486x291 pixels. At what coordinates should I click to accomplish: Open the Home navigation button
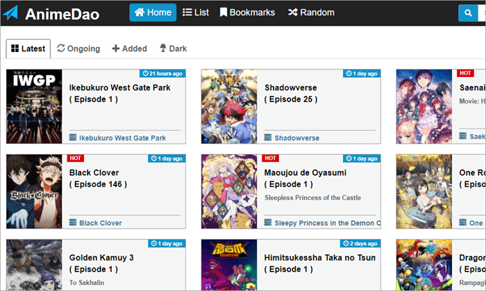pos(153,13)
